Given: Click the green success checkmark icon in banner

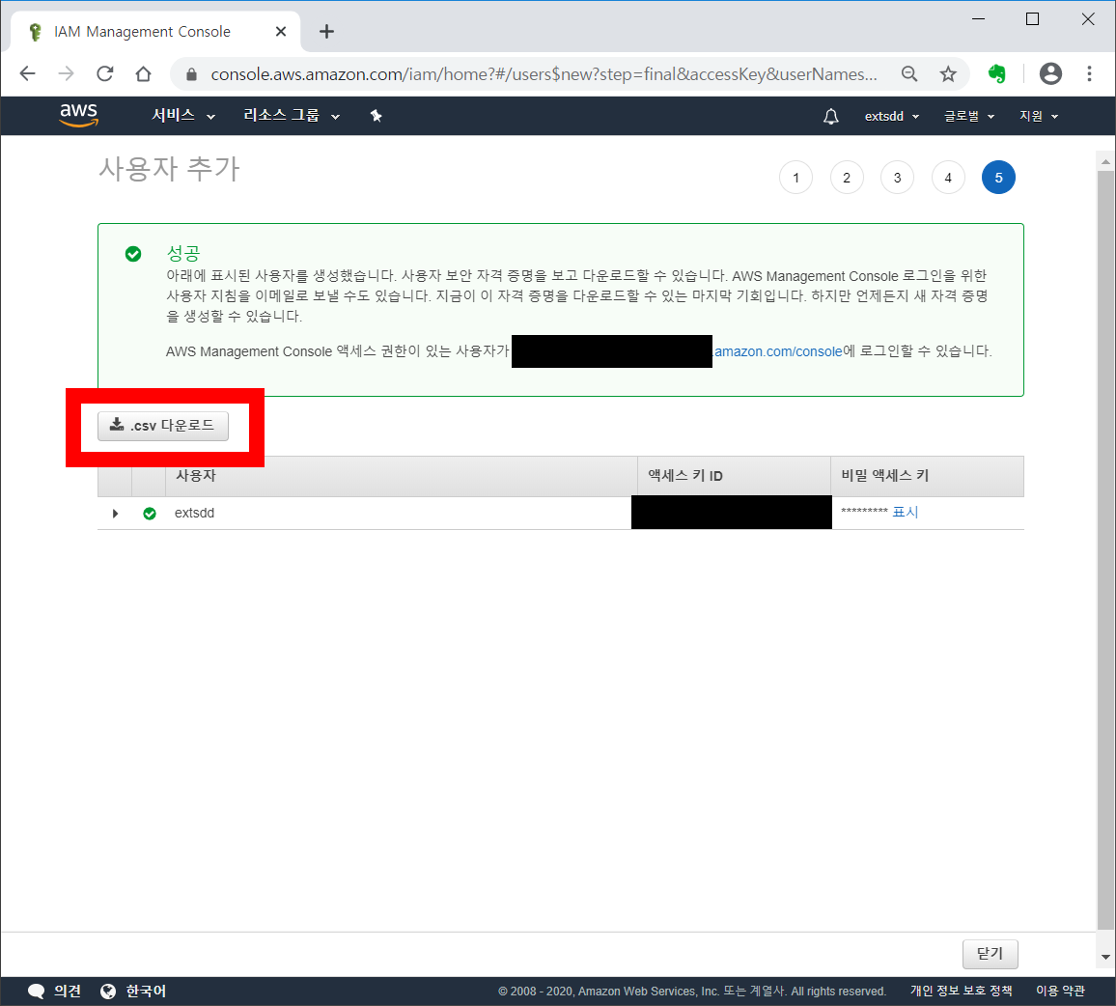Looking at the screenshot, I should click(133, 254).
